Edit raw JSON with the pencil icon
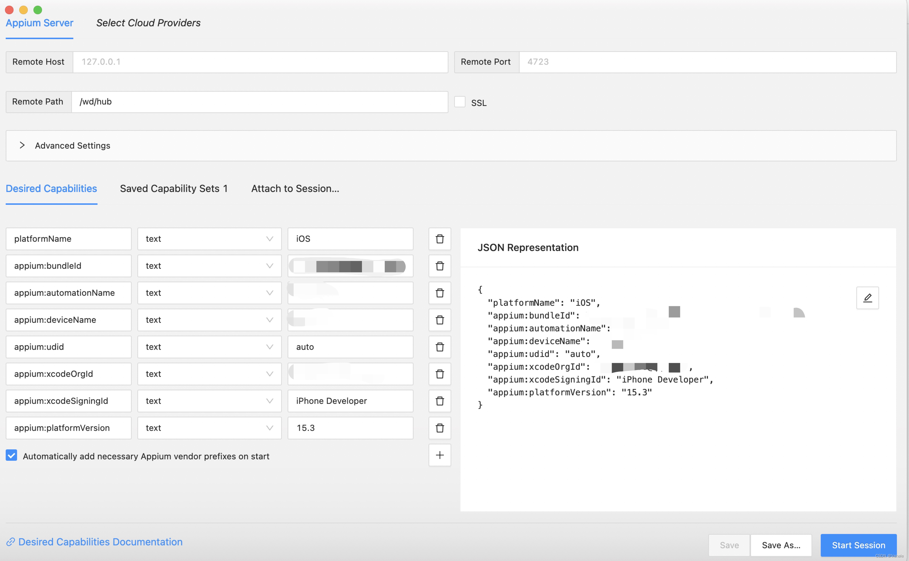Viewport: 909px width, 561px height. pos(867,298)
